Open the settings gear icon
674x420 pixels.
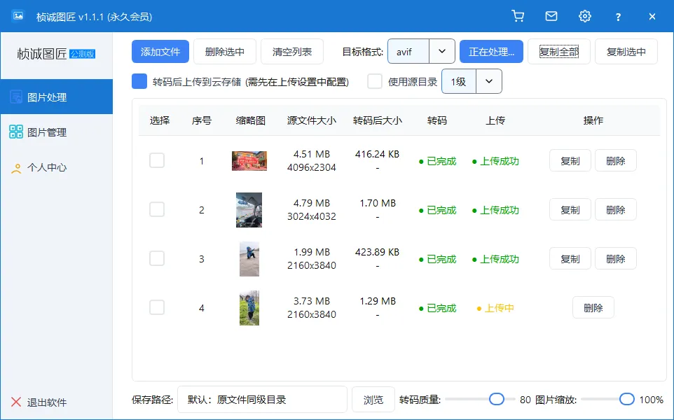click(585, 15)
